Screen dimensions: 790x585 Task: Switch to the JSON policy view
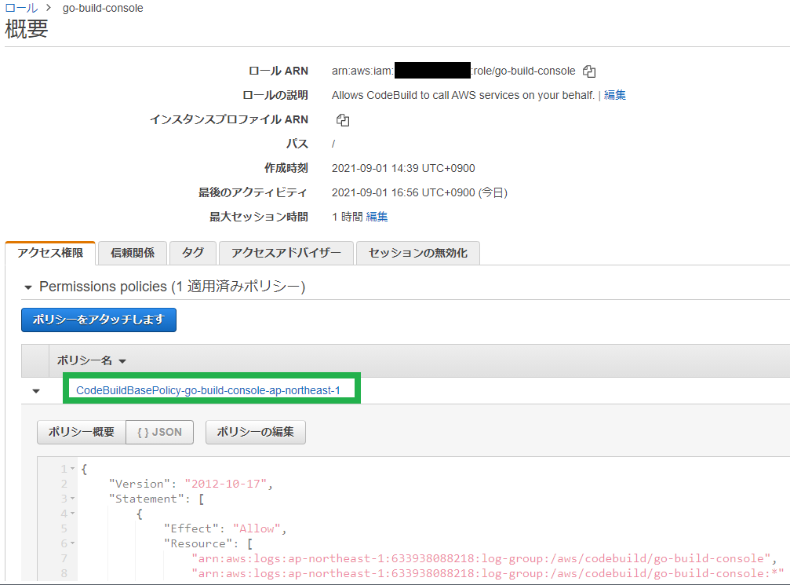coord(160,432)
